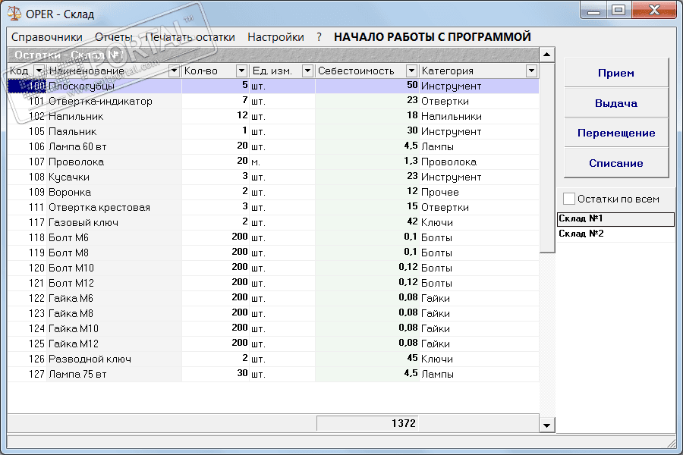The height and width of the screenshot is (455, 683).
Task: Open the Себестоимость column filter dropdown
Action: (411, 71)
